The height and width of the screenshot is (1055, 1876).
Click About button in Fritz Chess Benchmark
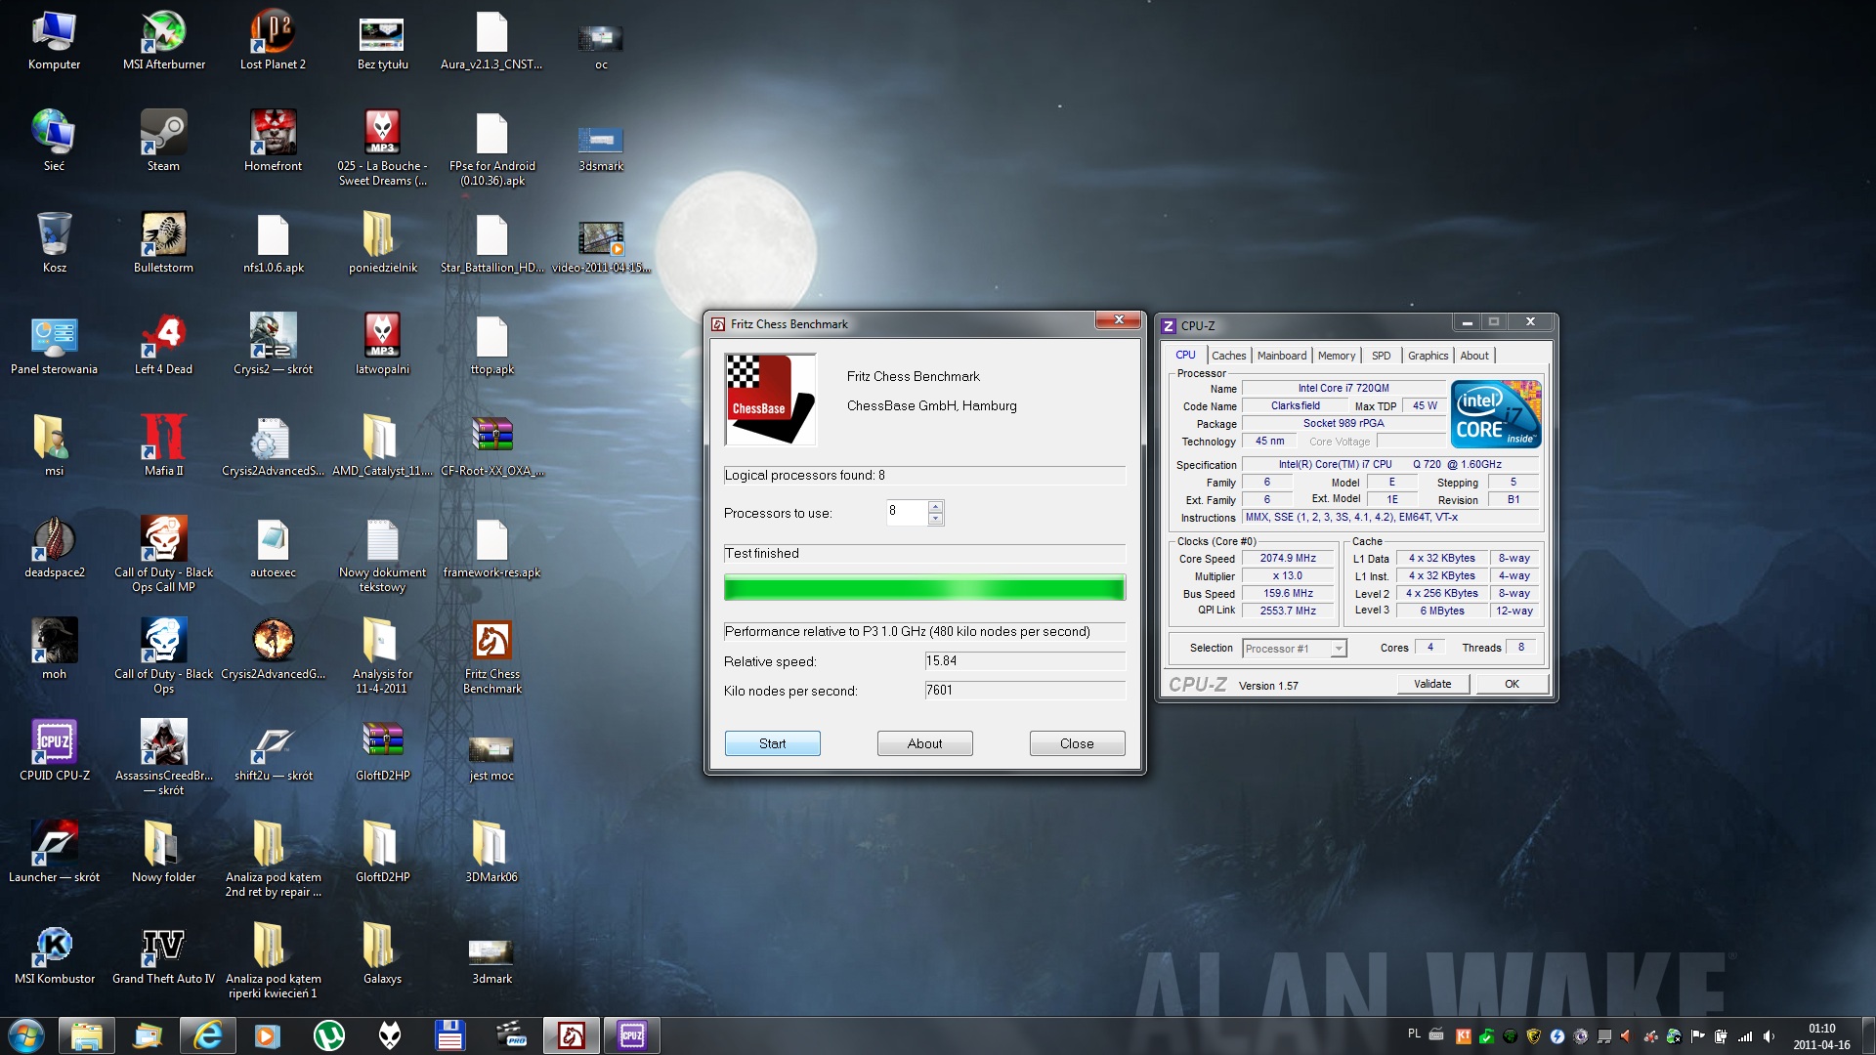pos(924,743)
